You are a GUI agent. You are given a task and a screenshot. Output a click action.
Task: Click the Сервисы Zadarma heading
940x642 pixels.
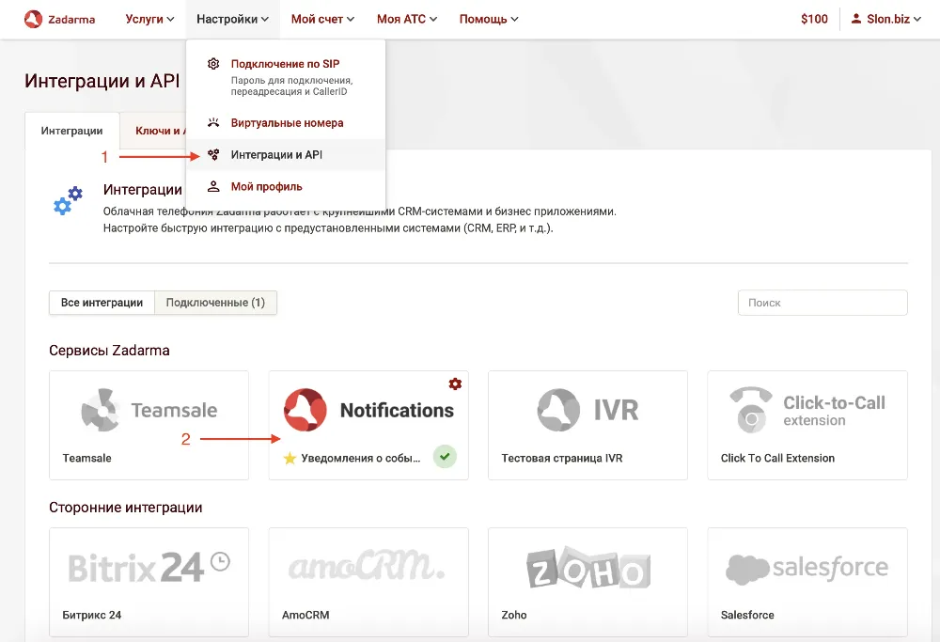(109, 351)
